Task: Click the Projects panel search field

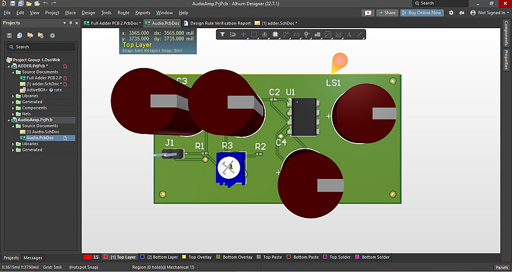Action: click(x=41, y=47)
